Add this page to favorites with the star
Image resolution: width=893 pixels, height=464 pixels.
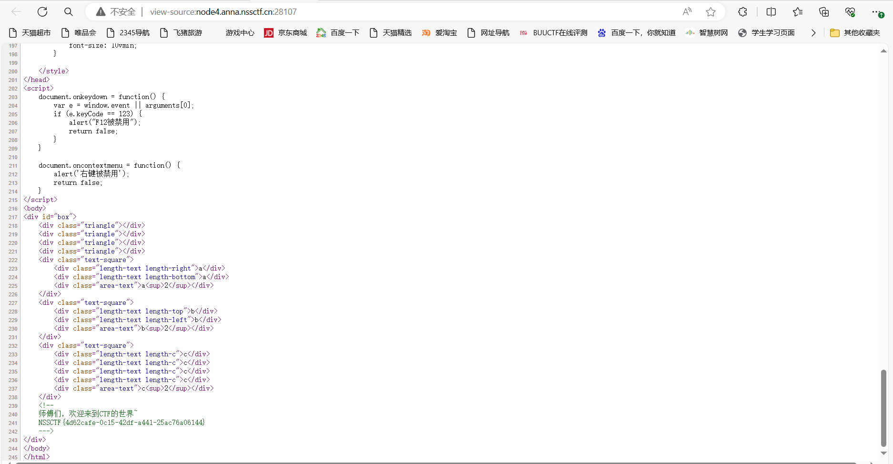pyautogui.click(x=710, y=12)
